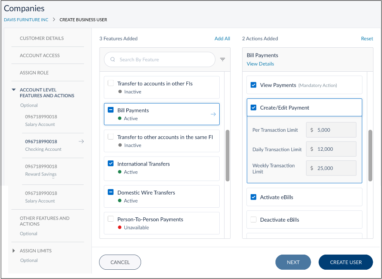Click green Active status dot under International Transfers
This screenshot has height=279, width=382.
[x=120, y=172]
